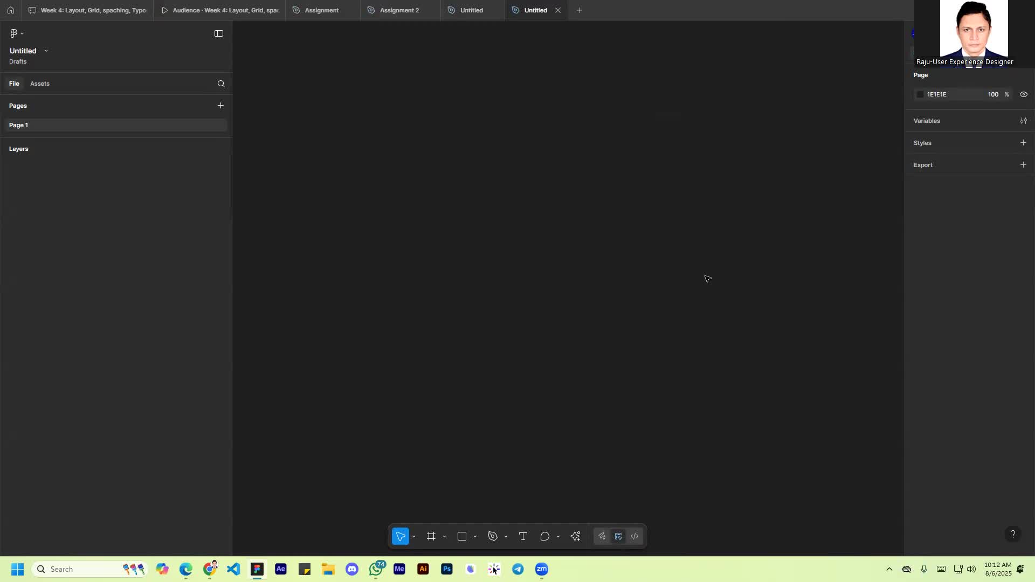Click the Layers section header
The height and width of the screenshot is (582, 1035).
(19, 149)
